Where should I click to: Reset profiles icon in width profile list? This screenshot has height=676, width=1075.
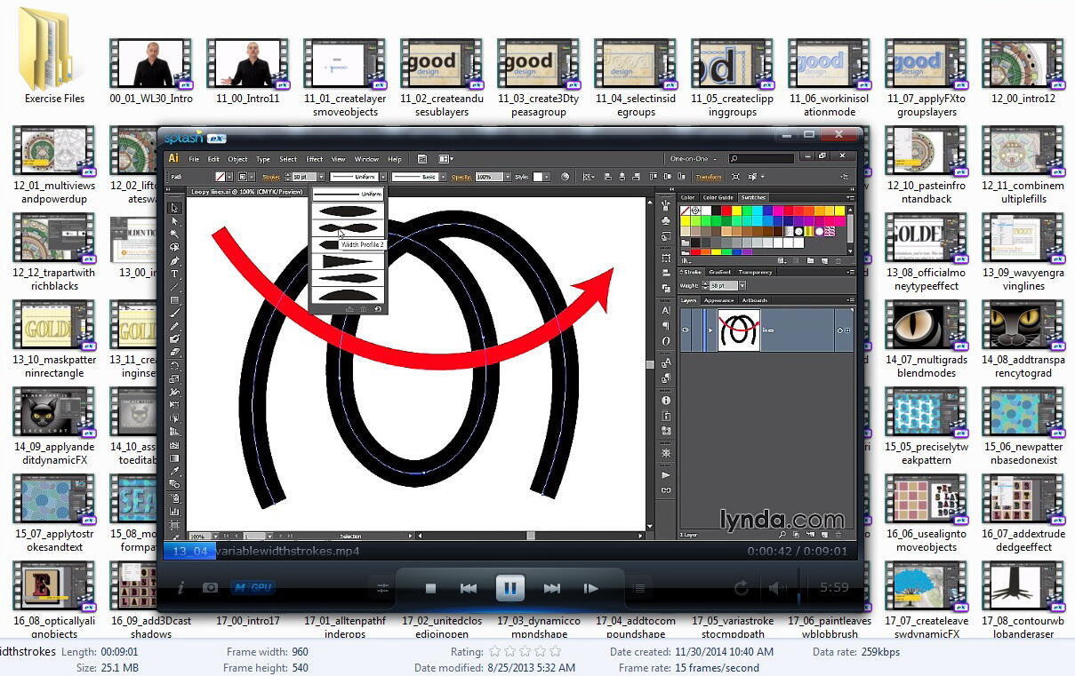pos(378,308)
